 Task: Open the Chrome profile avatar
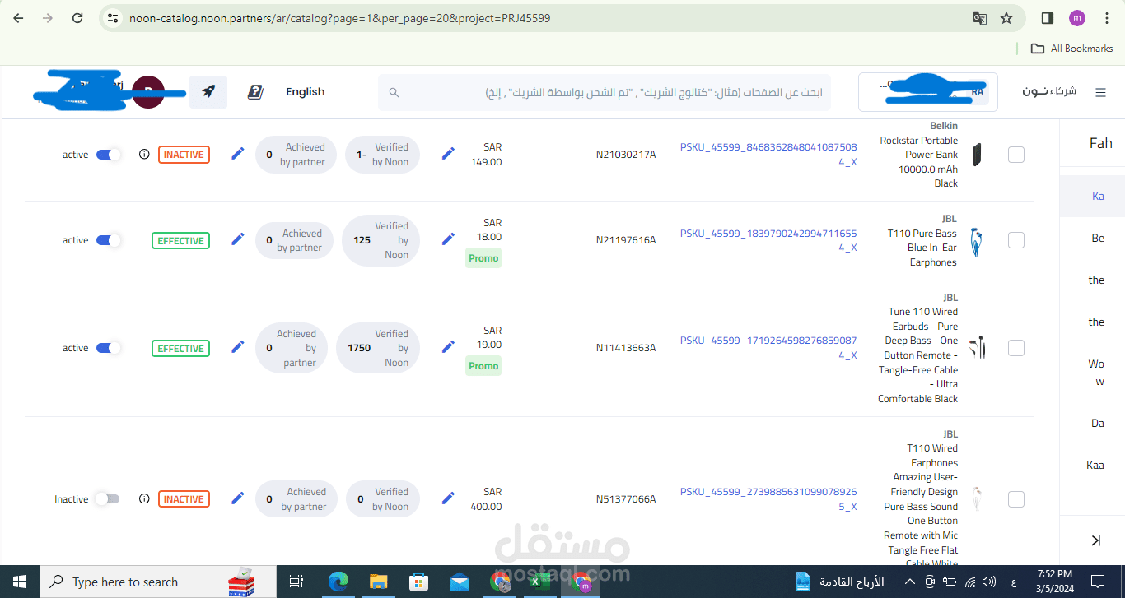[x=1077, y=18]
